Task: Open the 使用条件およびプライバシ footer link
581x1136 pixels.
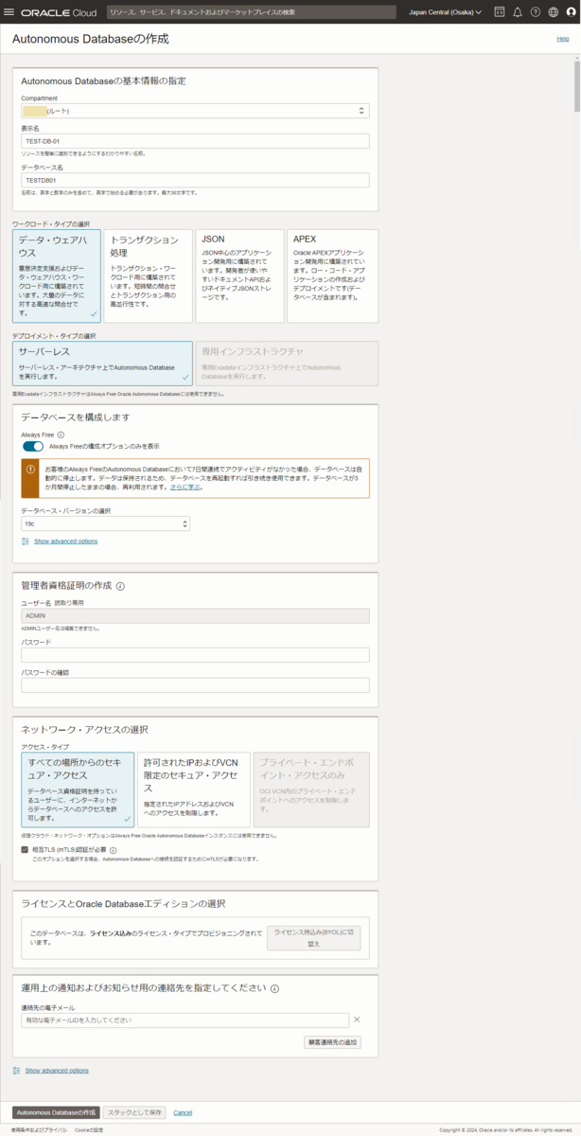Action: pos(39,1130)
